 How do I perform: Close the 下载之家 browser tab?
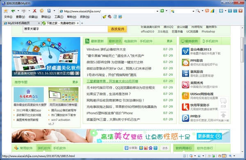point(77,23)
